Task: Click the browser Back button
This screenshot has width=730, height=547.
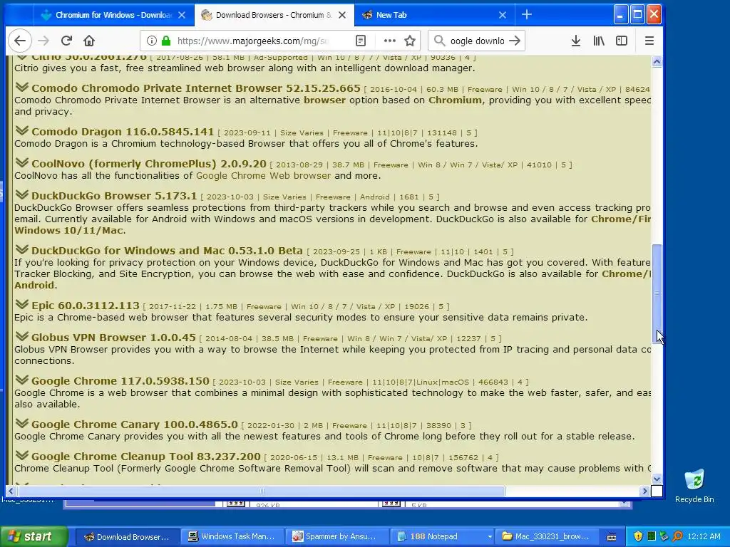Action: (20, 41)
